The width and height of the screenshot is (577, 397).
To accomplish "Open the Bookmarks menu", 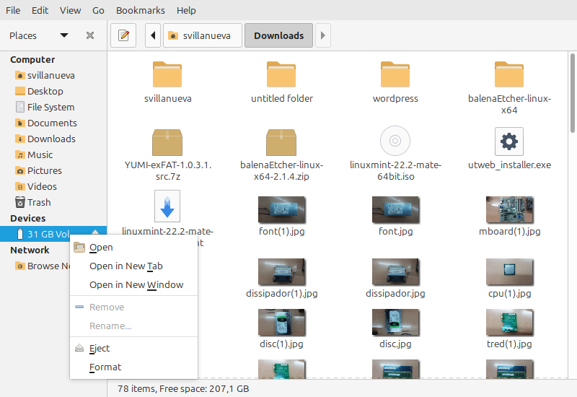I will (x=140, y=11).
